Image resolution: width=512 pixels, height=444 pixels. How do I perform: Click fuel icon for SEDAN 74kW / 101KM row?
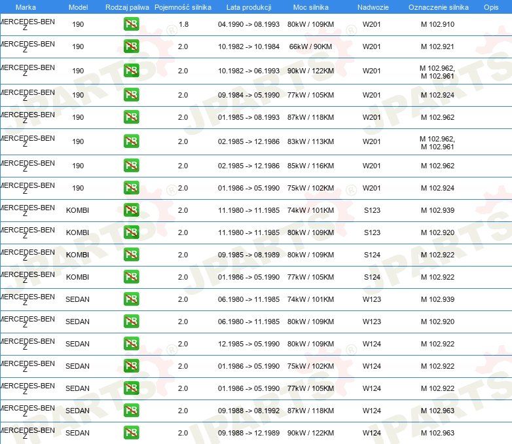[131, 299]
